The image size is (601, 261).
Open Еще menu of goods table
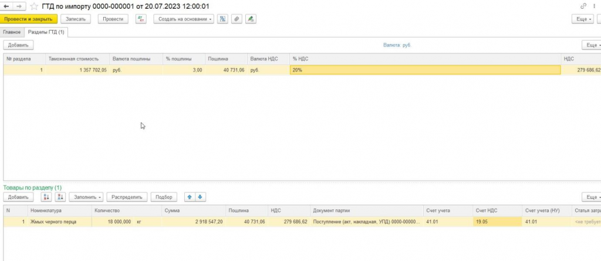click(x=592, y=197)
